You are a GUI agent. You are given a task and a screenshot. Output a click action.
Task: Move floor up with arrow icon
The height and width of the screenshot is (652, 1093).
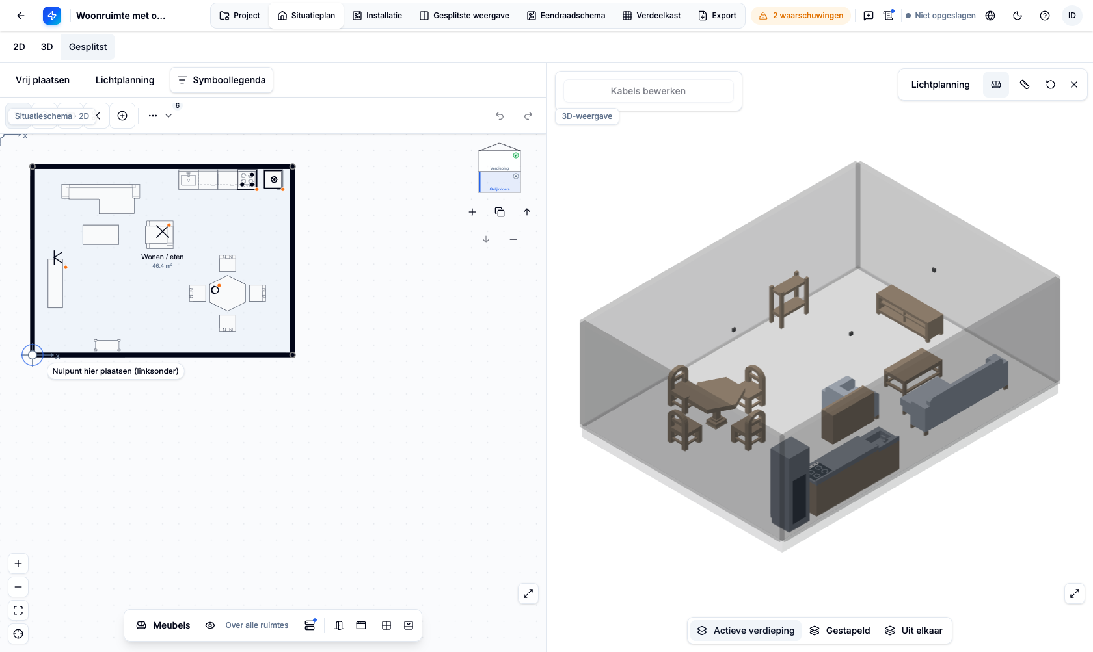click(527, 212)
